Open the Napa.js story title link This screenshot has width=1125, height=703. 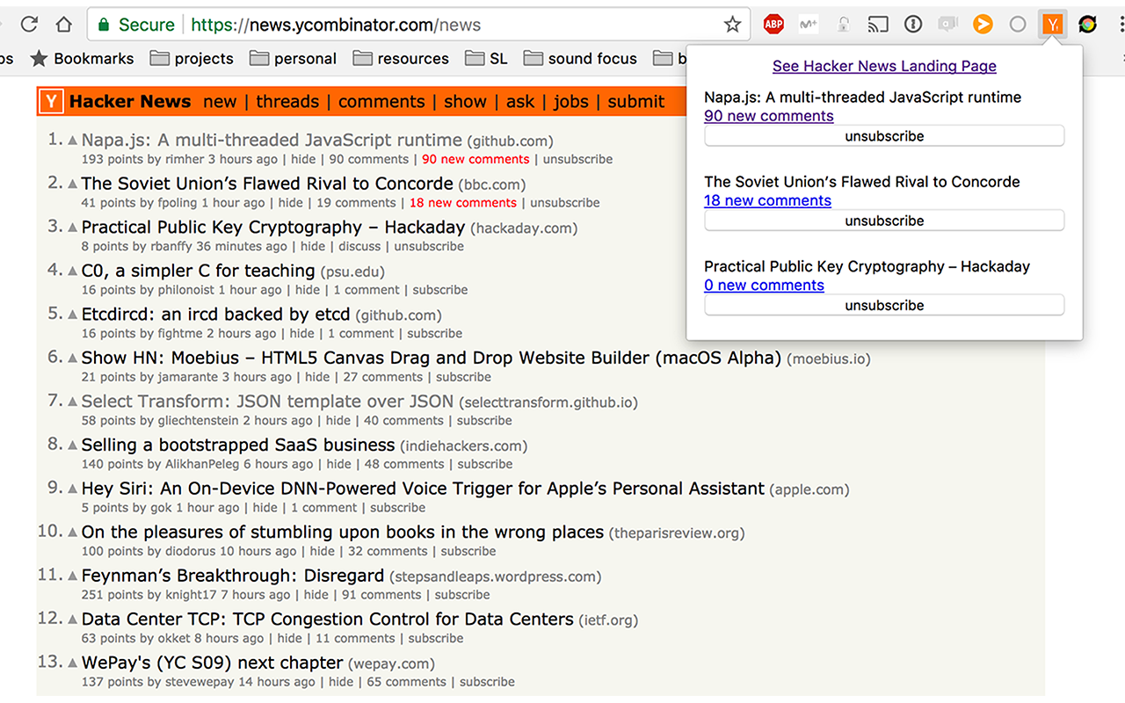[x=272, y=140]
